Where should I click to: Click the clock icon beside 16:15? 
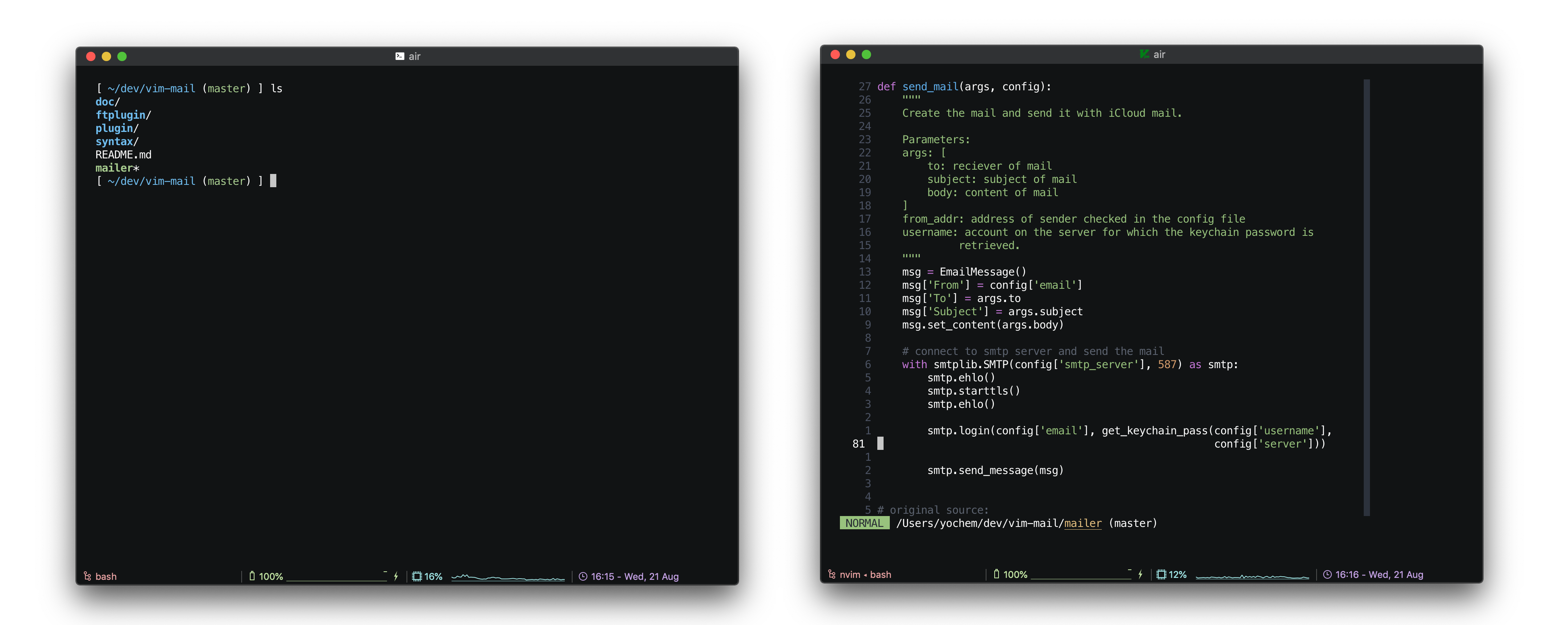click(x=583, y=576)
